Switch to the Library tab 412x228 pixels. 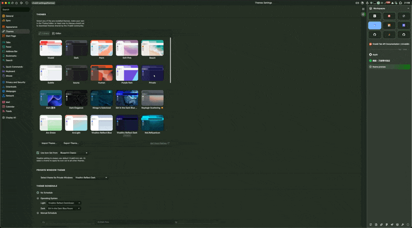[x=44, y=33]
